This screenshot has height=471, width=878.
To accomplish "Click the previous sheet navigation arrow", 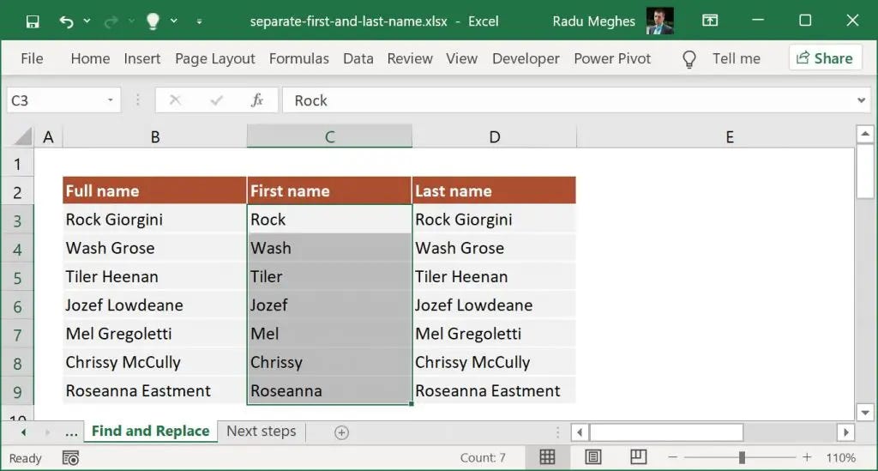I will click(23, 432).
